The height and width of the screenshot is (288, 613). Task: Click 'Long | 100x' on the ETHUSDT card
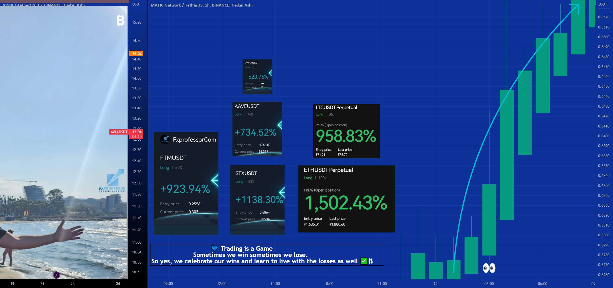coord(315,178)
